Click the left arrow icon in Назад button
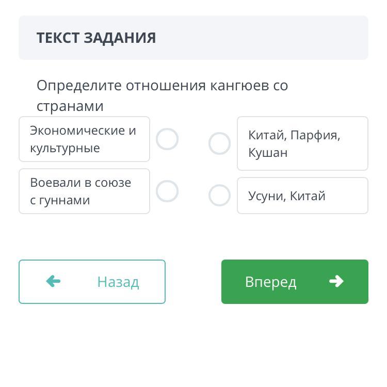 click(53, 281)
